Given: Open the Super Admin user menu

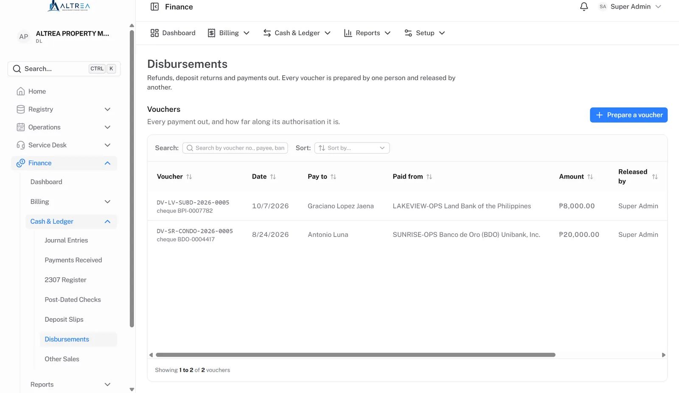Looking at the screenshot, I should [x=630, y=7].
